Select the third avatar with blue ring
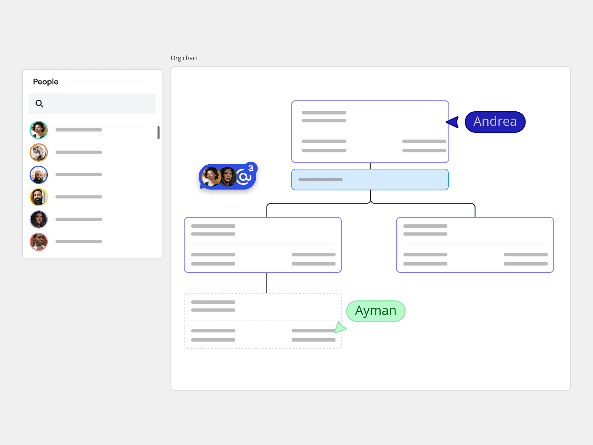Viewport: 593px width, 445px height. click(x=39, y=175)
